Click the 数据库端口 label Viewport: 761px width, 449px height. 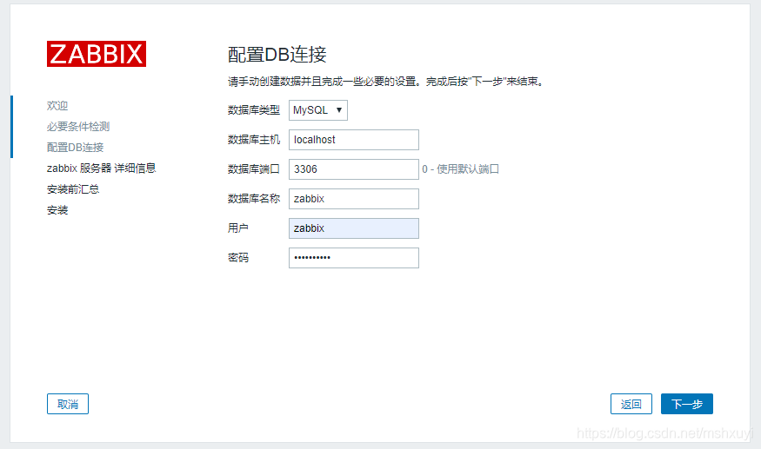pyautogui.click(x=254, y=169)
